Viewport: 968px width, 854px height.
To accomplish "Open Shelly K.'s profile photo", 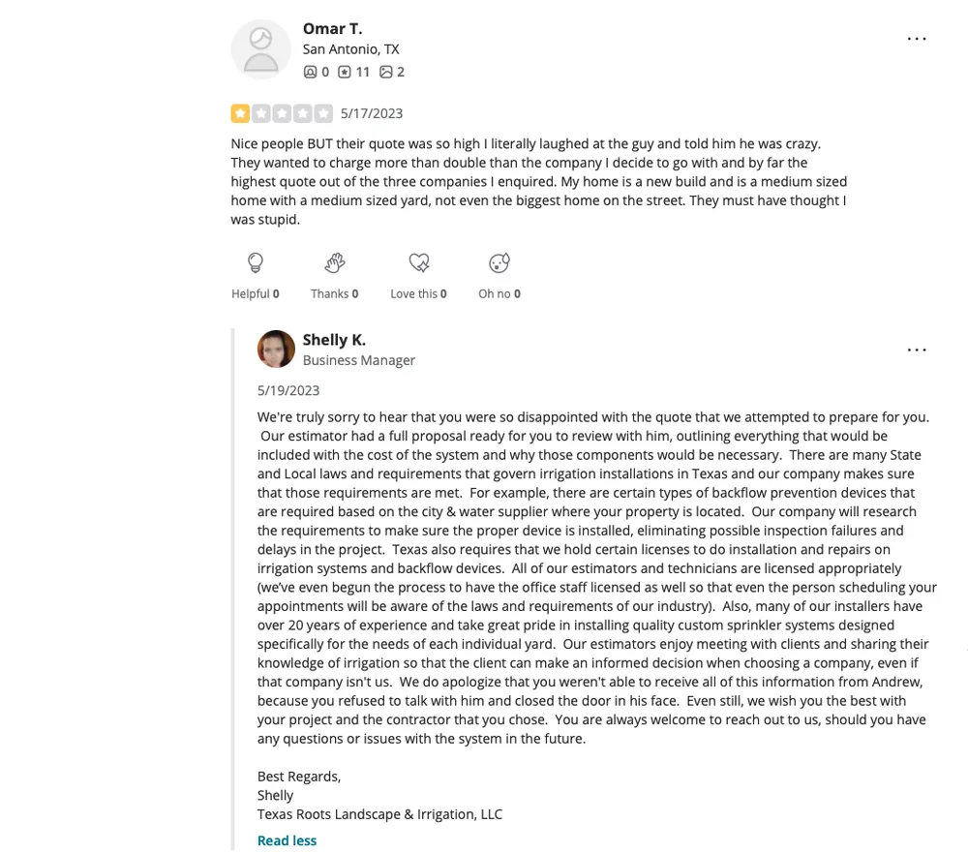I will click(276, 350).
